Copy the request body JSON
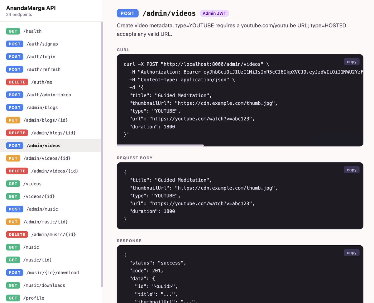This screenshot has width=374, height=303. point(352,170)
